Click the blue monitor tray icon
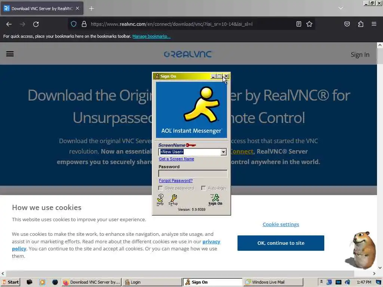The width and height of the screenshot is (383, 287). pos(338,282)
